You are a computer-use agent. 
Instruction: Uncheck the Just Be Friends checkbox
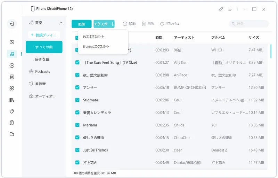click(77, 150)
